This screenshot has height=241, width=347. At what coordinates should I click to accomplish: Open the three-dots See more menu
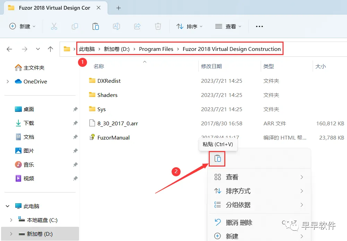click(259, 27)
